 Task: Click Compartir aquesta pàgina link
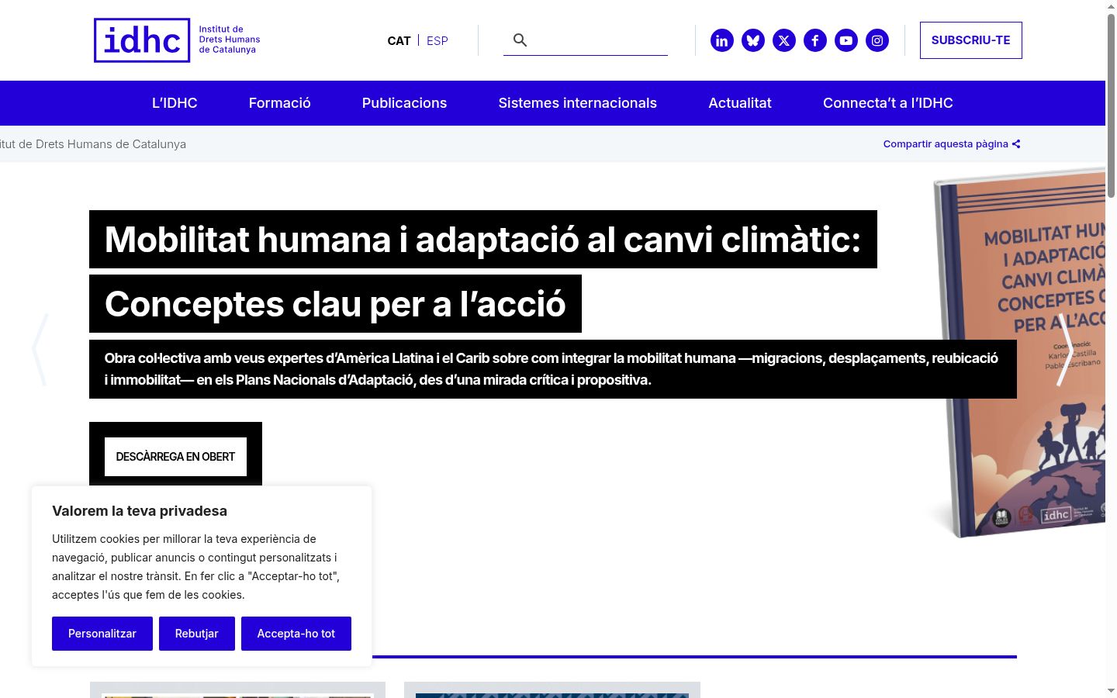[952, 144]
